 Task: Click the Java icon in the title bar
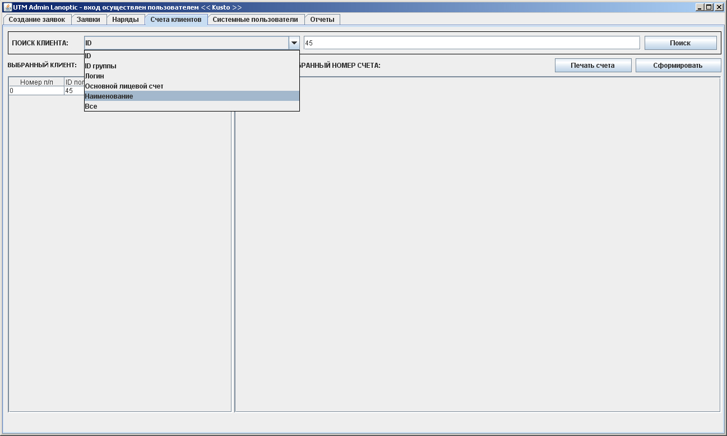pos(8,7)
